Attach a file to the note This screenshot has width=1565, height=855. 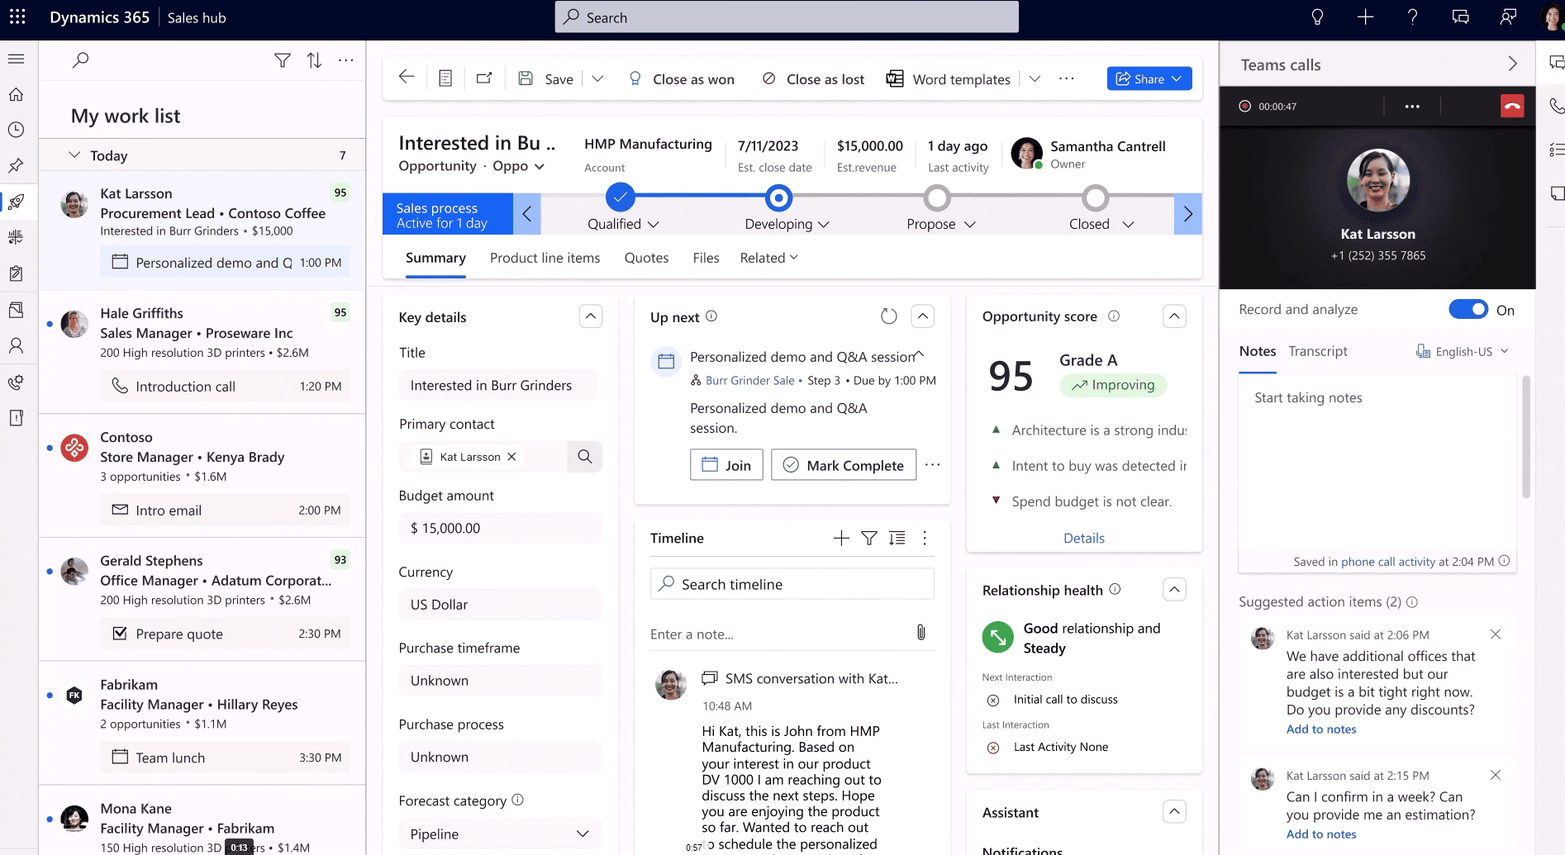point(920,633)
